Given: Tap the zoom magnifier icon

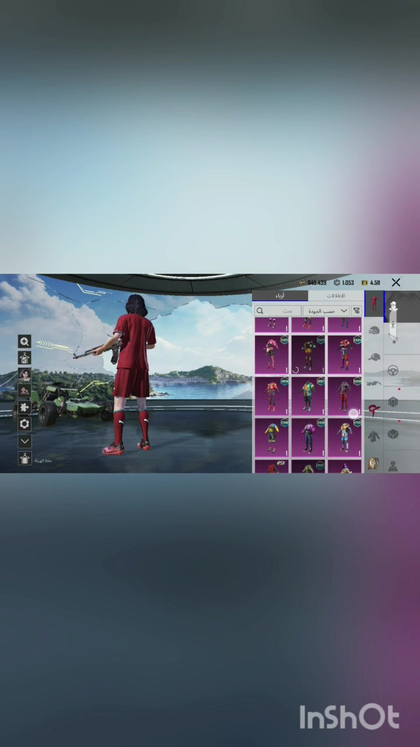Looking at the screenshot, I should pyautogui.click(x=24, y=341).
